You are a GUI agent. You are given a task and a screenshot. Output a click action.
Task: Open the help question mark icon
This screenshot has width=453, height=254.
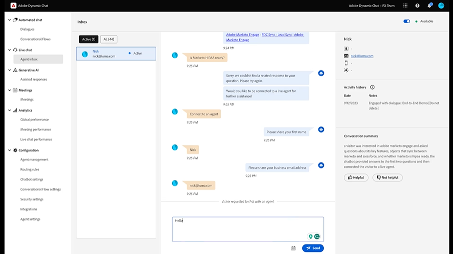click(417, 6)
